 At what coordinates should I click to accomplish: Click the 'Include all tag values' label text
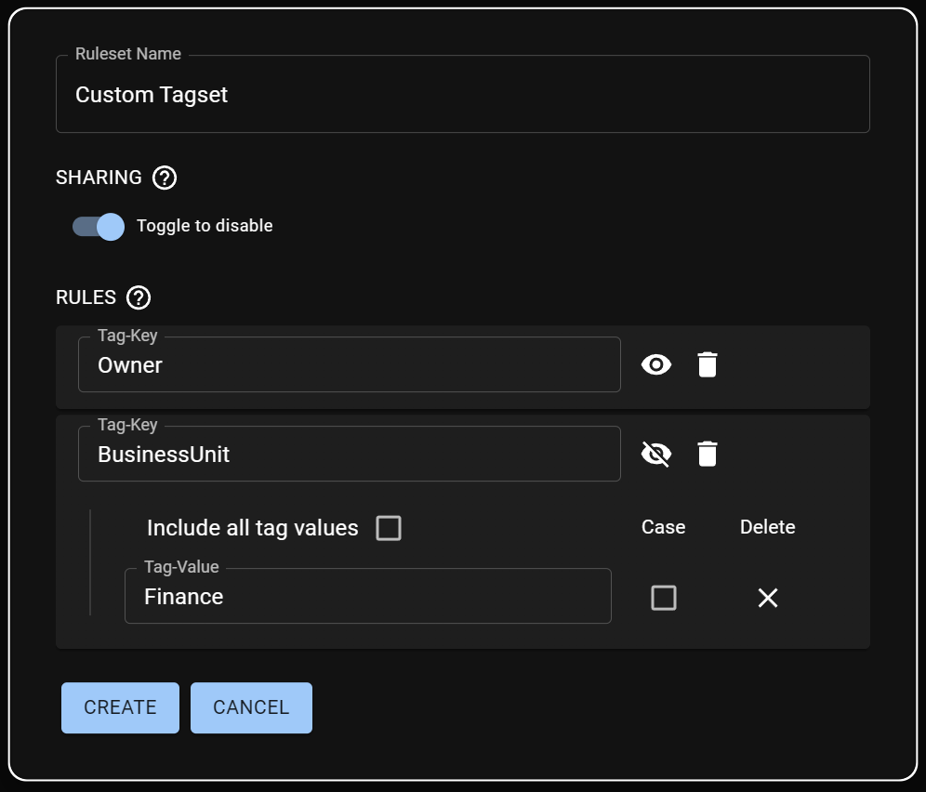pyautogui.click(x=252, y=529)
